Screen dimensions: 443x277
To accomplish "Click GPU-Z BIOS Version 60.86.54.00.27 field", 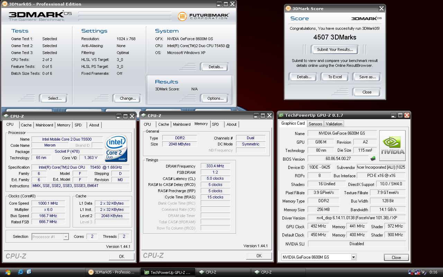I will [338, 159].
